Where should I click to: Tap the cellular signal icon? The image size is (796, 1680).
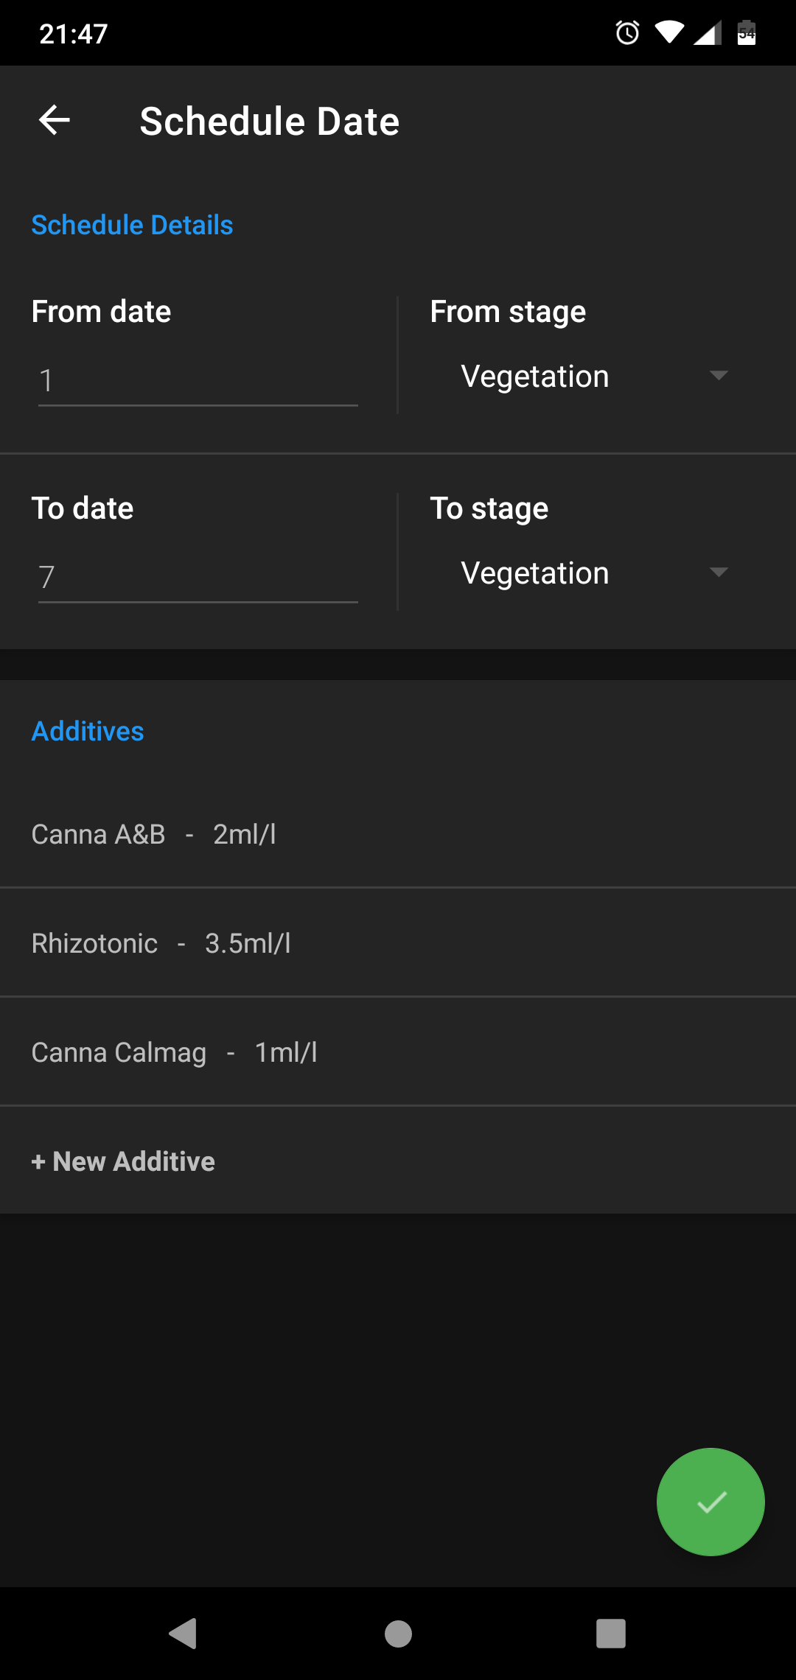(708, 32)
